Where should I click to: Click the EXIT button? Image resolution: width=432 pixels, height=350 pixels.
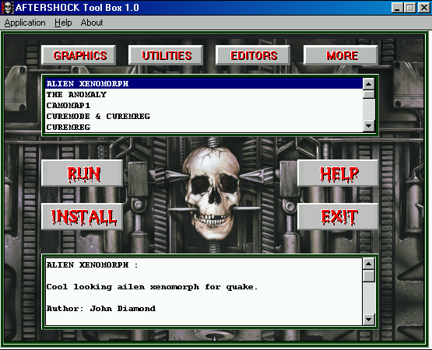click(338, 216)
